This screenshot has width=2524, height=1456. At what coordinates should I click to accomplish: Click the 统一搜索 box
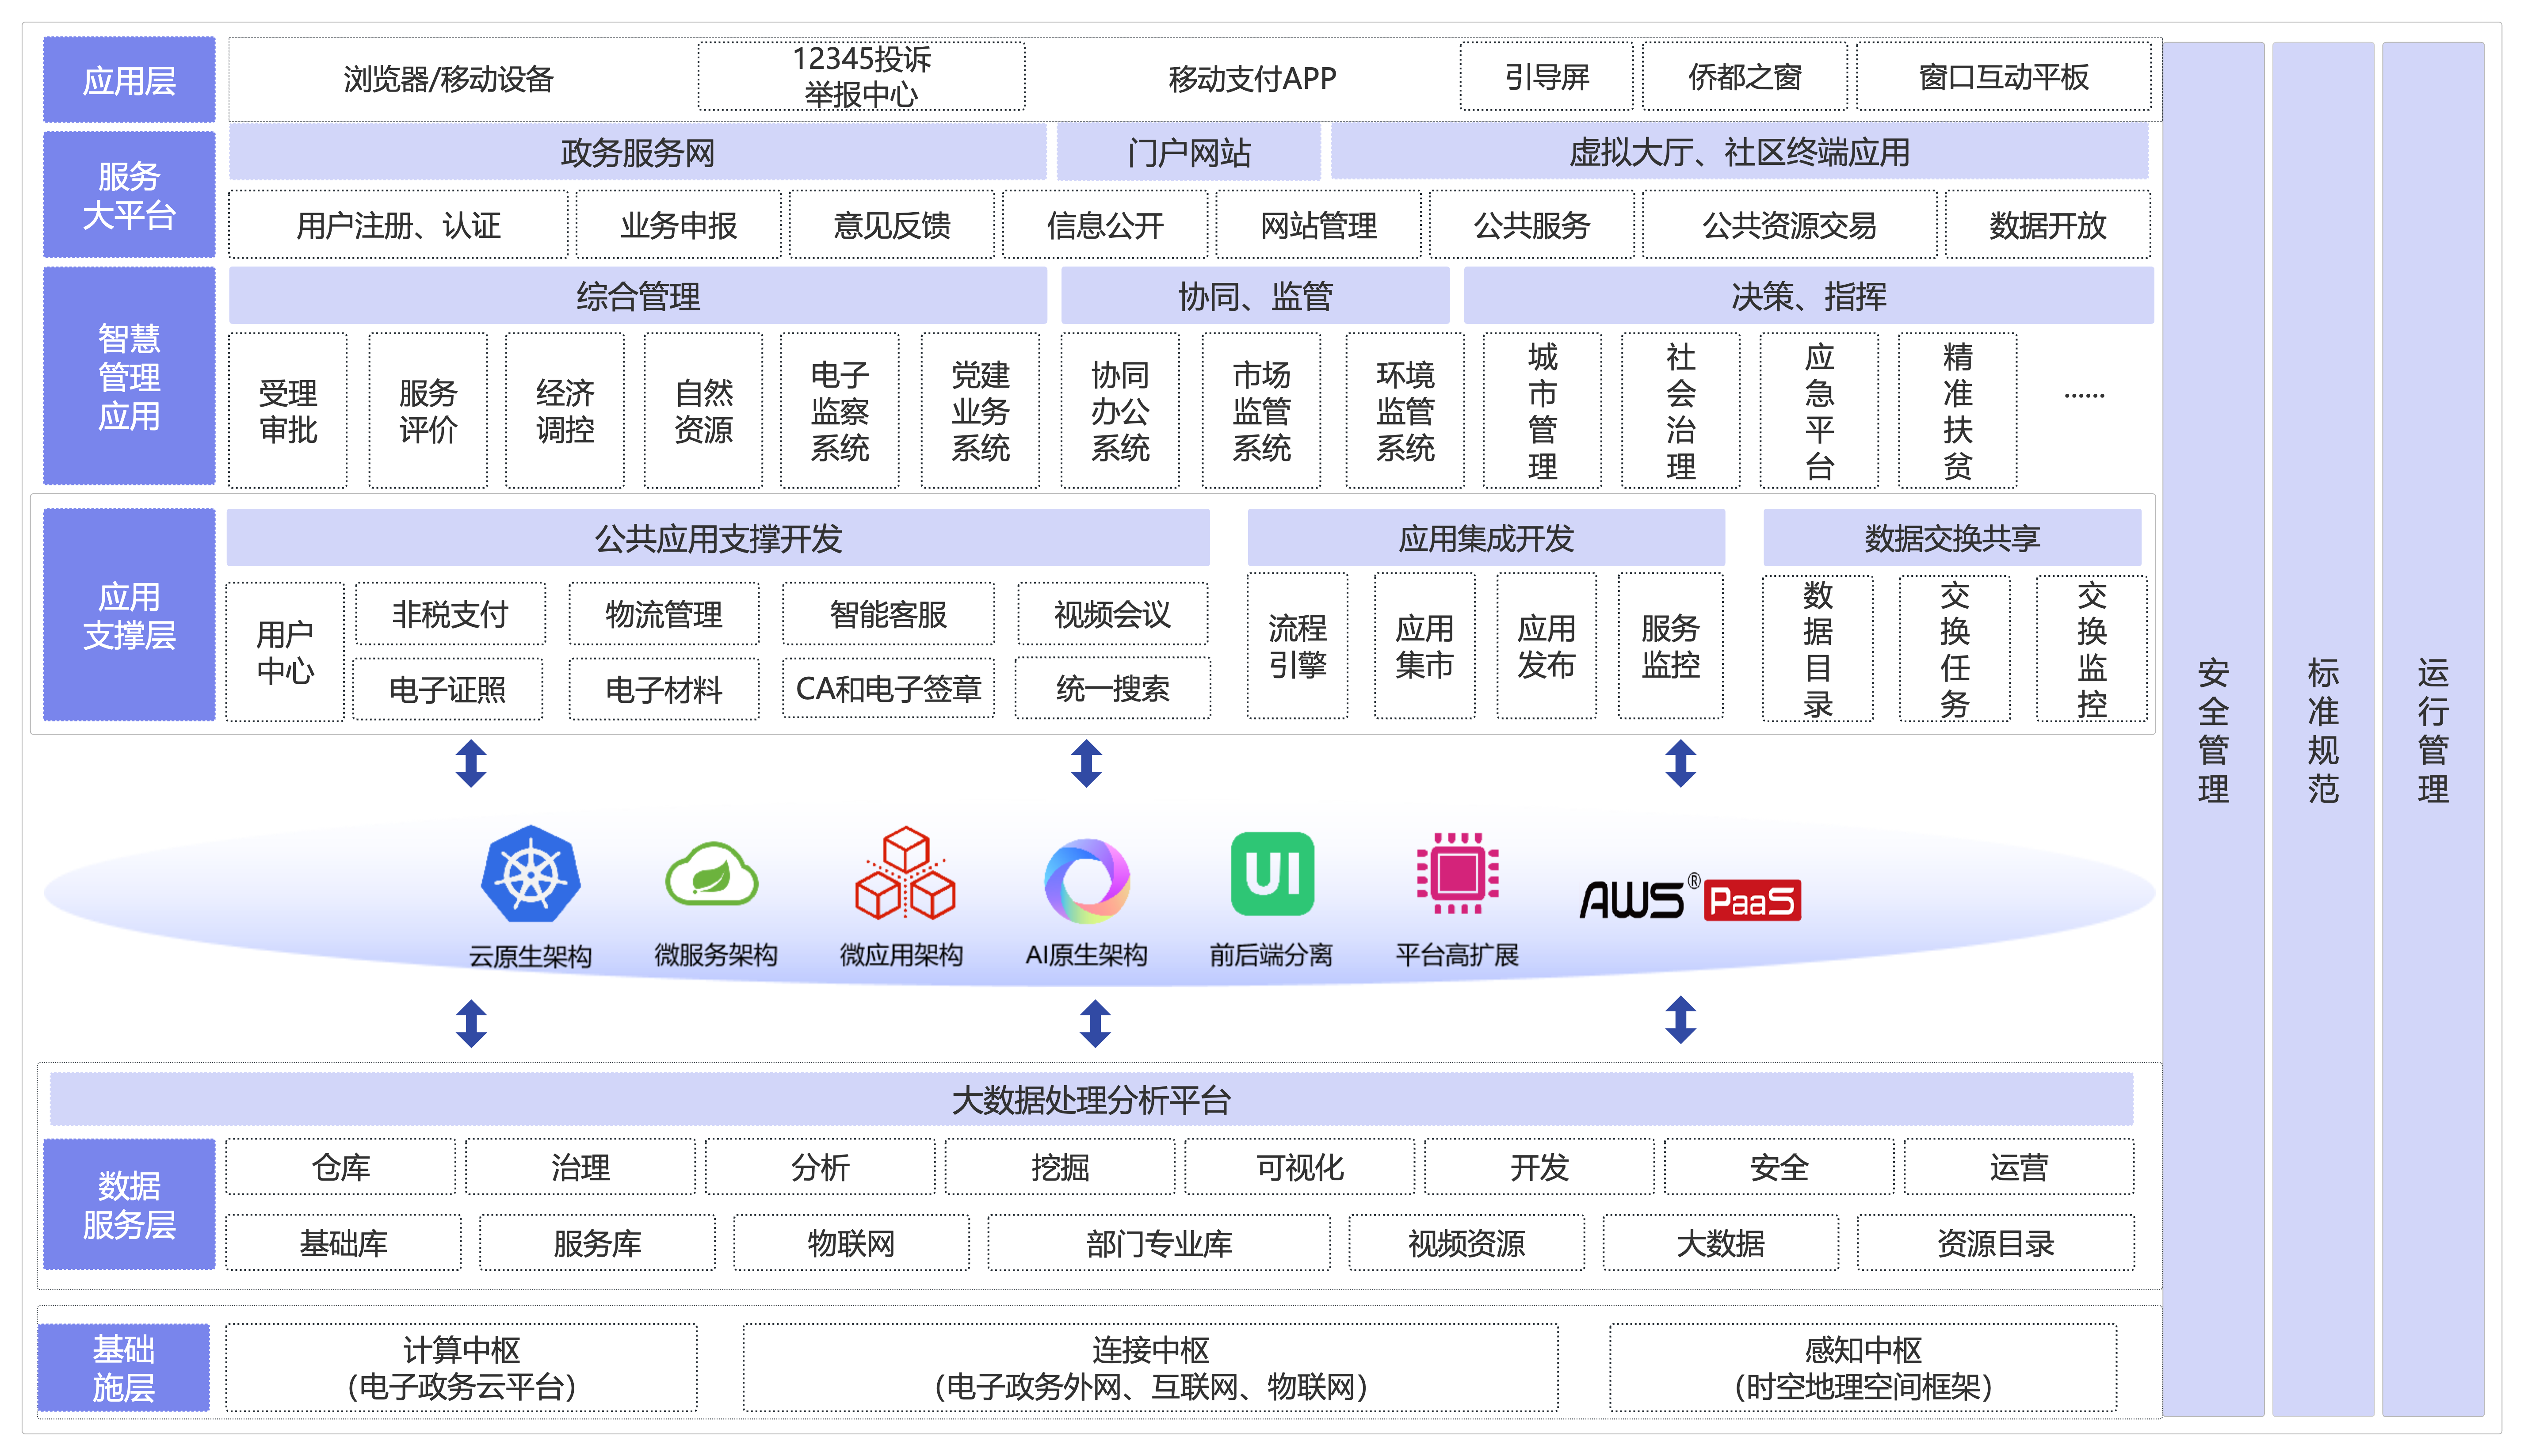[1112, 688]
